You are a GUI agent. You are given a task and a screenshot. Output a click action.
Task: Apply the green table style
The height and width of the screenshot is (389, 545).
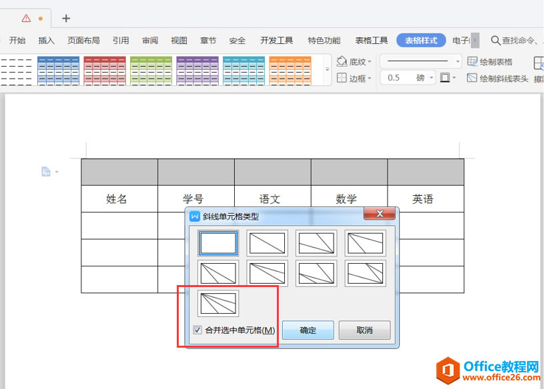tap(151, 71)
